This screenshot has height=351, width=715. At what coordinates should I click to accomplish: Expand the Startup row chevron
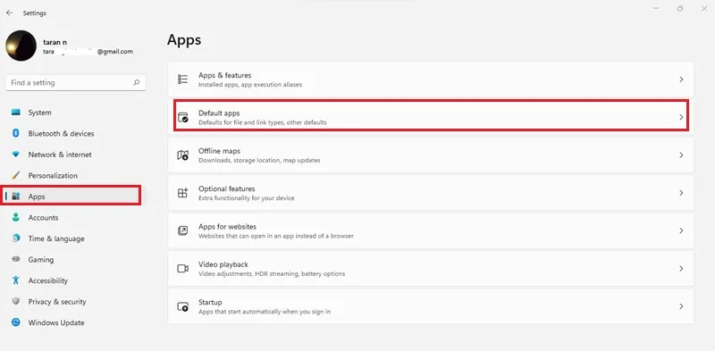pos(681,306)
